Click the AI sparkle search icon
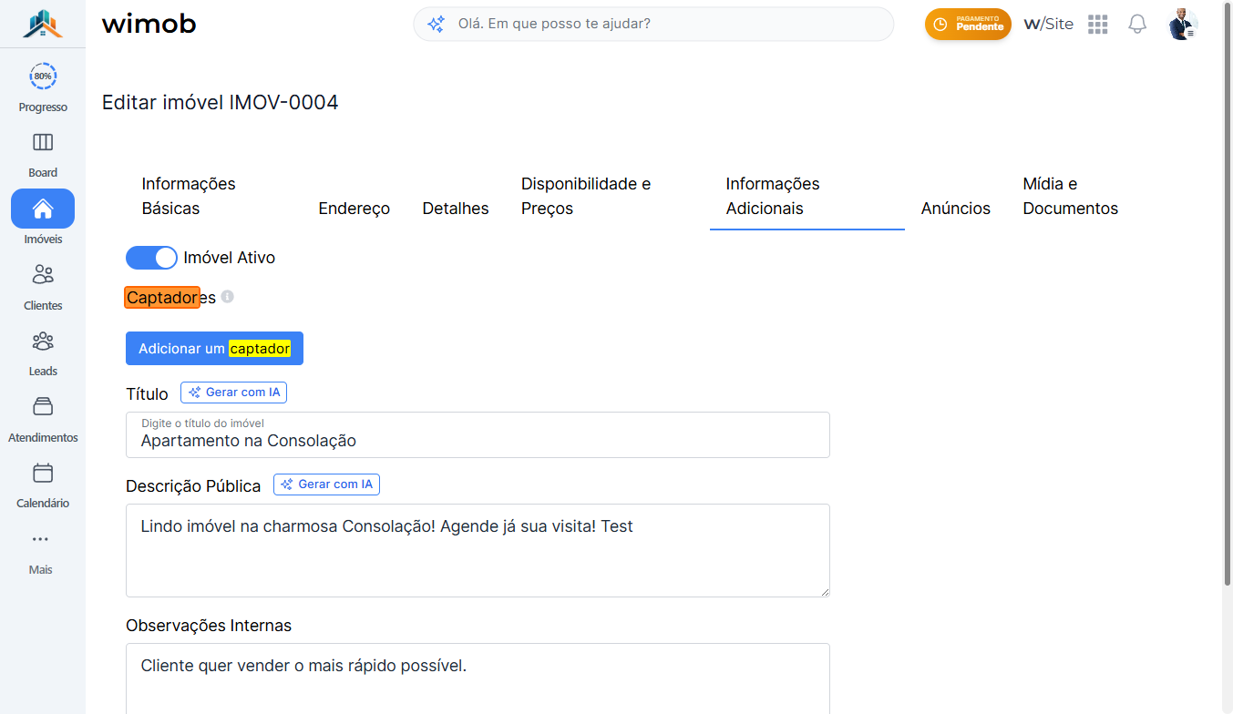Viewport: 1233px width, 714px height. (x=437, y=24)
